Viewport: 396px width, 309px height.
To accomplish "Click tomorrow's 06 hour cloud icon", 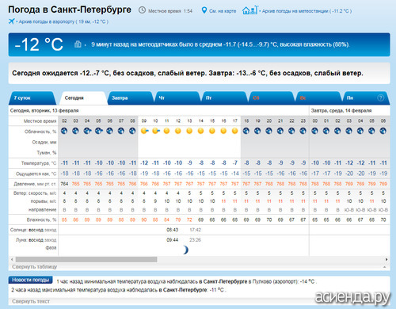I will point(383,131).
